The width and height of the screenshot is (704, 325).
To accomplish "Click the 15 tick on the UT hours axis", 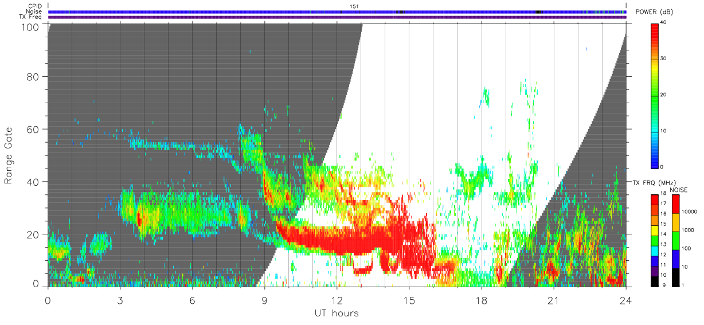I will [x=409, y=300].
